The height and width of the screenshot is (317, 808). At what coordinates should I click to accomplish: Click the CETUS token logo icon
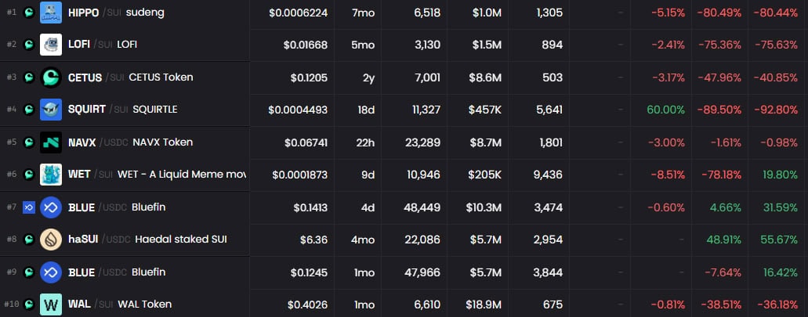[50, 77]
